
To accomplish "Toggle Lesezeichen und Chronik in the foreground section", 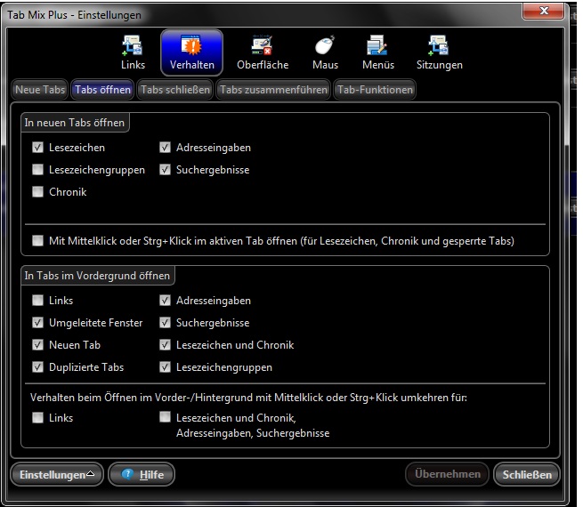I will click(x=165, y=345).
